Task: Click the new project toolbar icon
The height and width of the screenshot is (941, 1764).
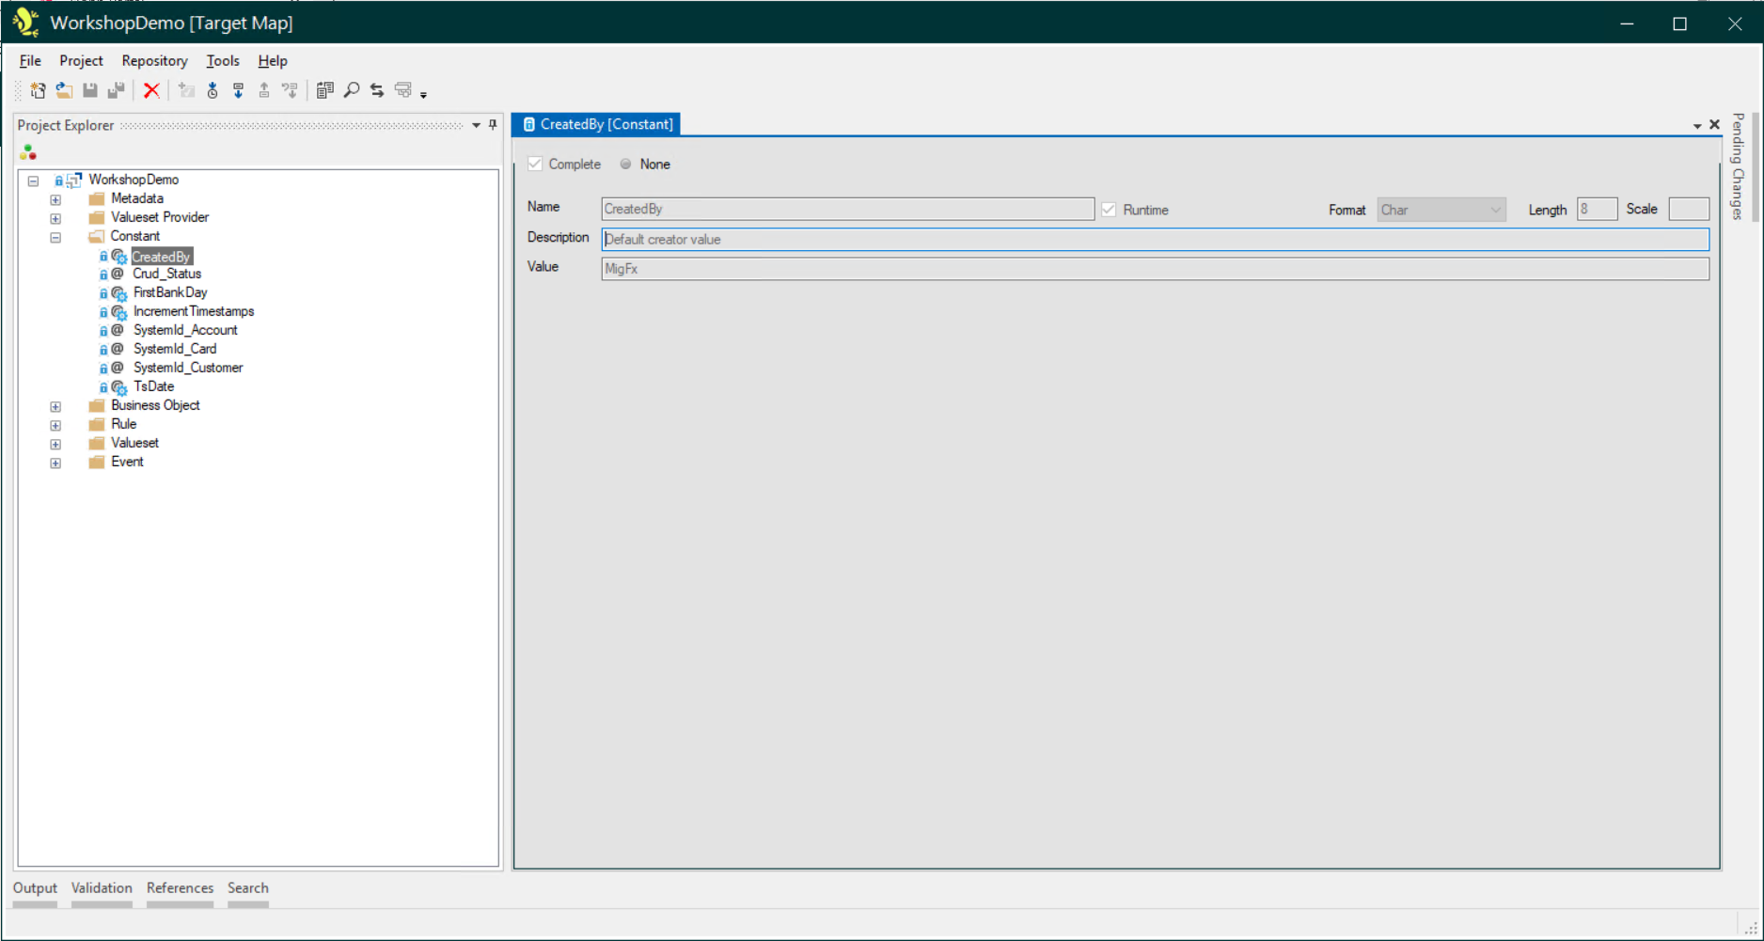Action: click(38, 90)
